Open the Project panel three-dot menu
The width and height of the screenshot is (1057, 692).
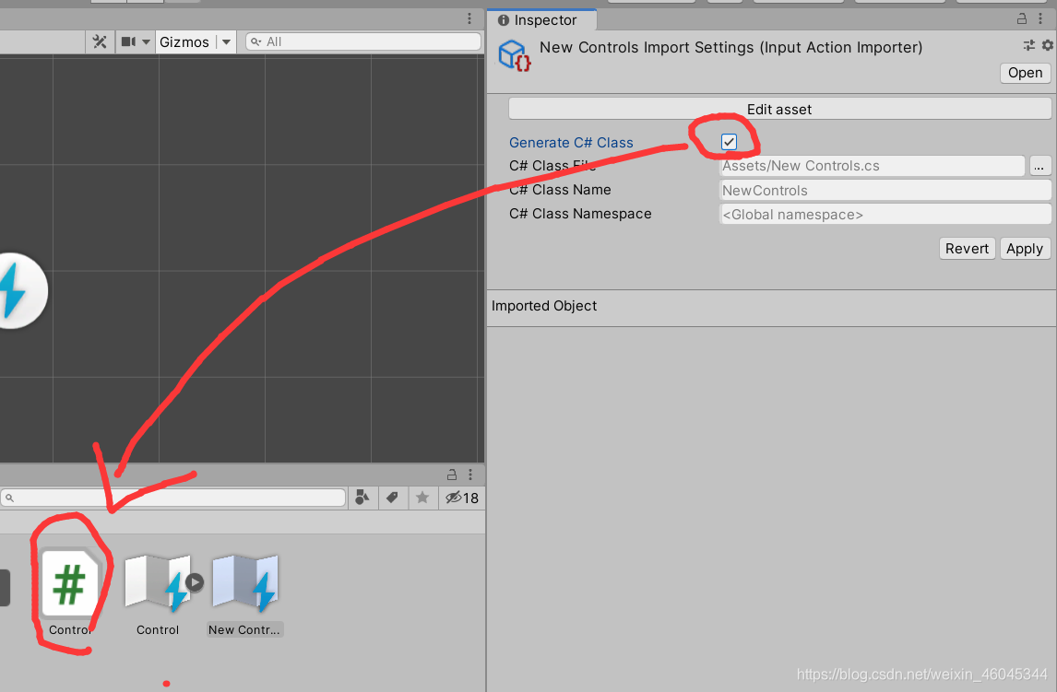pos(469,475)
